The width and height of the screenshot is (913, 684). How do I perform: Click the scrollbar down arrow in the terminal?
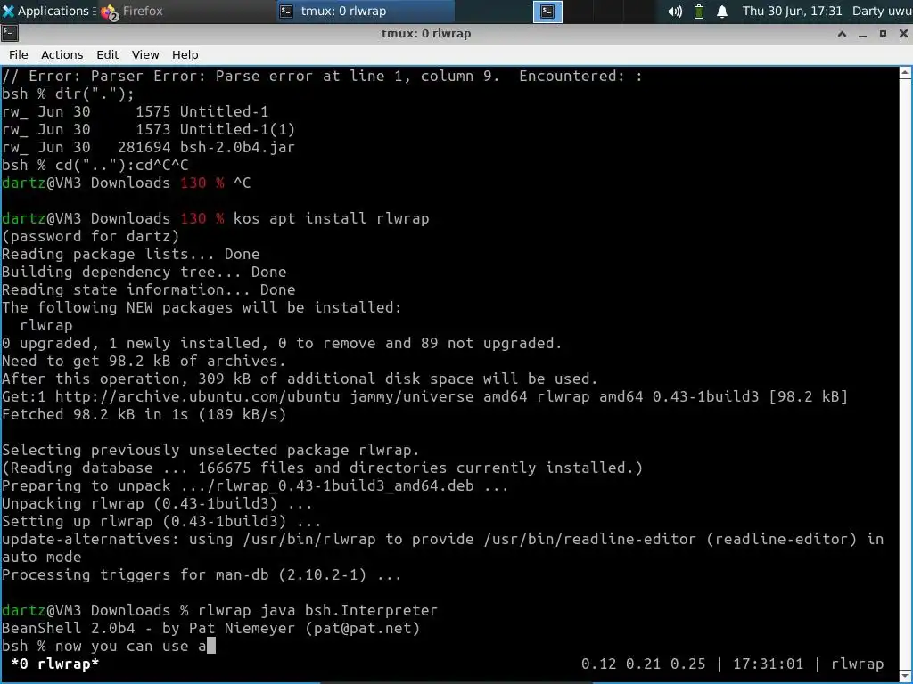click(905, 675)
